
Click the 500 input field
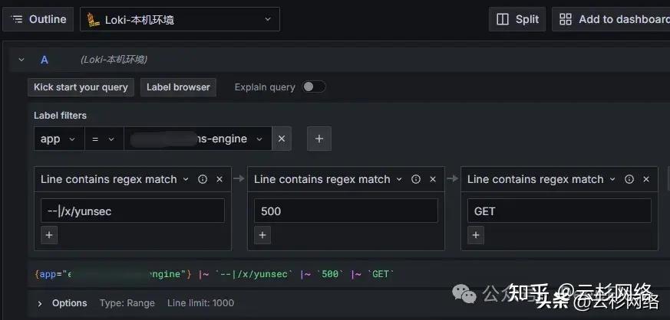click(346, 211)
